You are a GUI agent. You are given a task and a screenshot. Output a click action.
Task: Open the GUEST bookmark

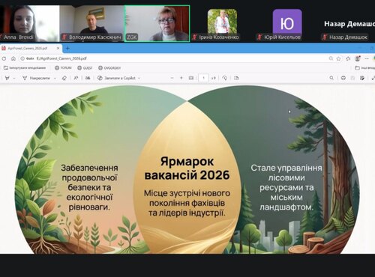pos(85,68)
